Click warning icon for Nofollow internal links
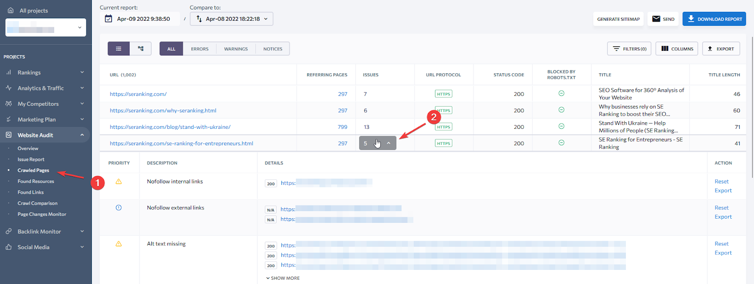Screen dimensions: 754x284 point(119,181)
